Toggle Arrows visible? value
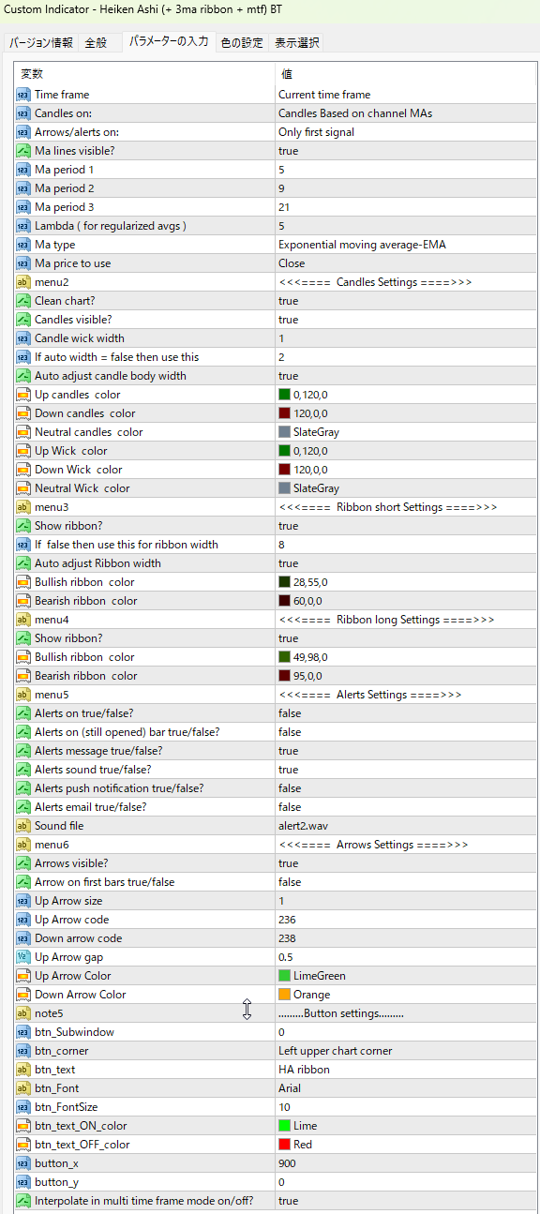 [405, 863]
